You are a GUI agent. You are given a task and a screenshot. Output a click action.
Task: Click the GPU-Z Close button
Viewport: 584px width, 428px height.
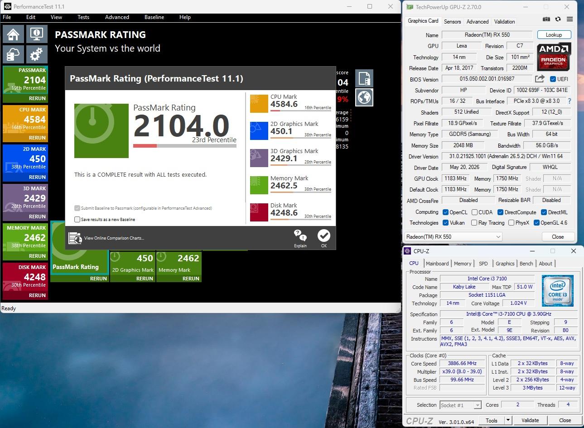tap(558, 237)
